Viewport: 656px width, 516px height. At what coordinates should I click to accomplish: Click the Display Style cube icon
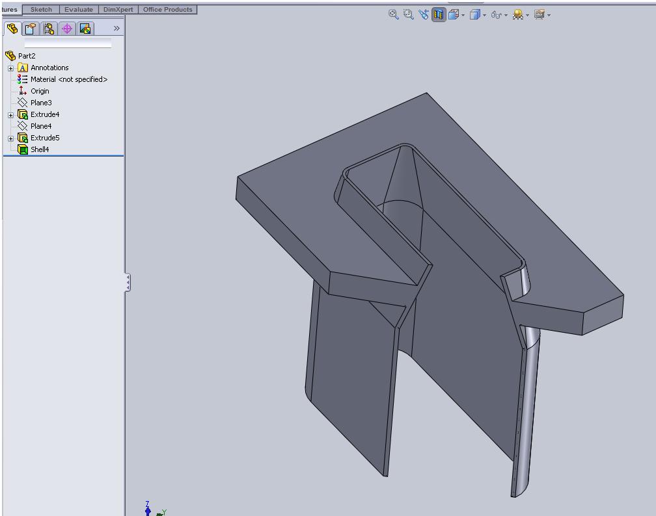(x=474, y=15)
